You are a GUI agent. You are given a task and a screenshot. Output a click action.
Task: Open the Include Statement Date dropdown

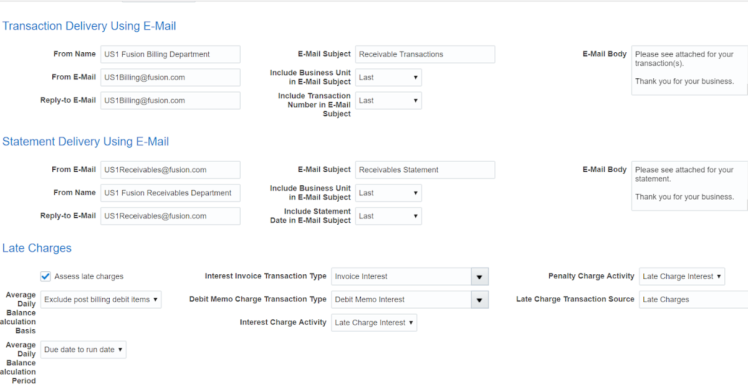click(388, 215)
